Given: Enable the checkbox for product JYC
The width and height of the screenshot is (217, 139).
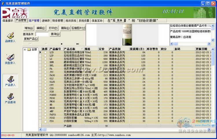Looking at the screenshot, I should coord(45,72).
